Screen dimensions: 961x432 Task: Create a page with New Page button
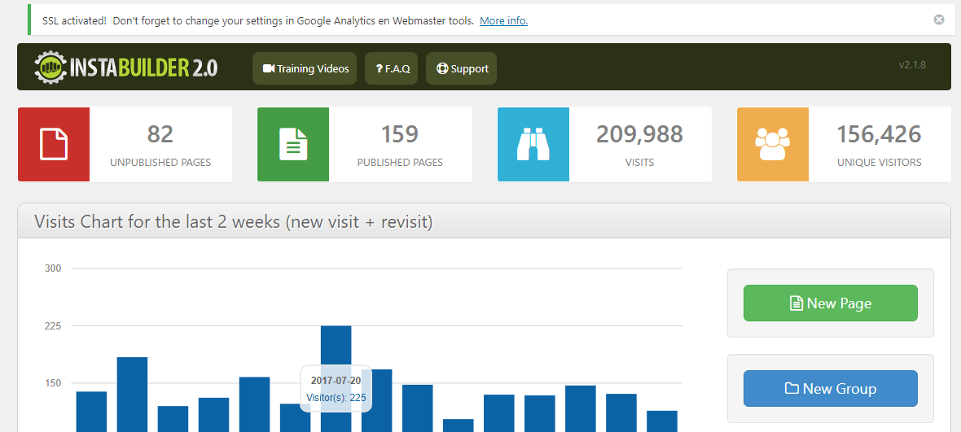pos(831,303)
